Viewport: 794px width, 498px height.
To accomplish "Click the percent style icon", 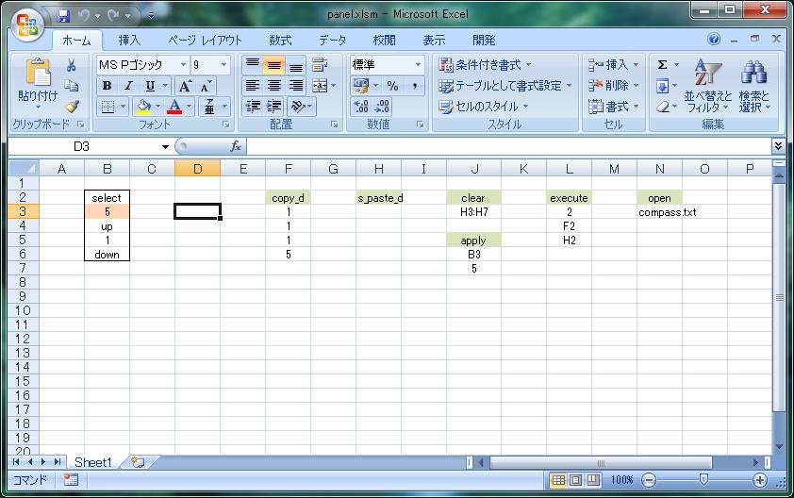I will point(392,86).
